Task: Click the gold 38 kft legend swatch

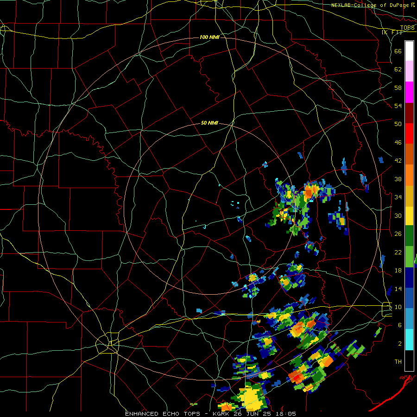Action: [409, 196]
